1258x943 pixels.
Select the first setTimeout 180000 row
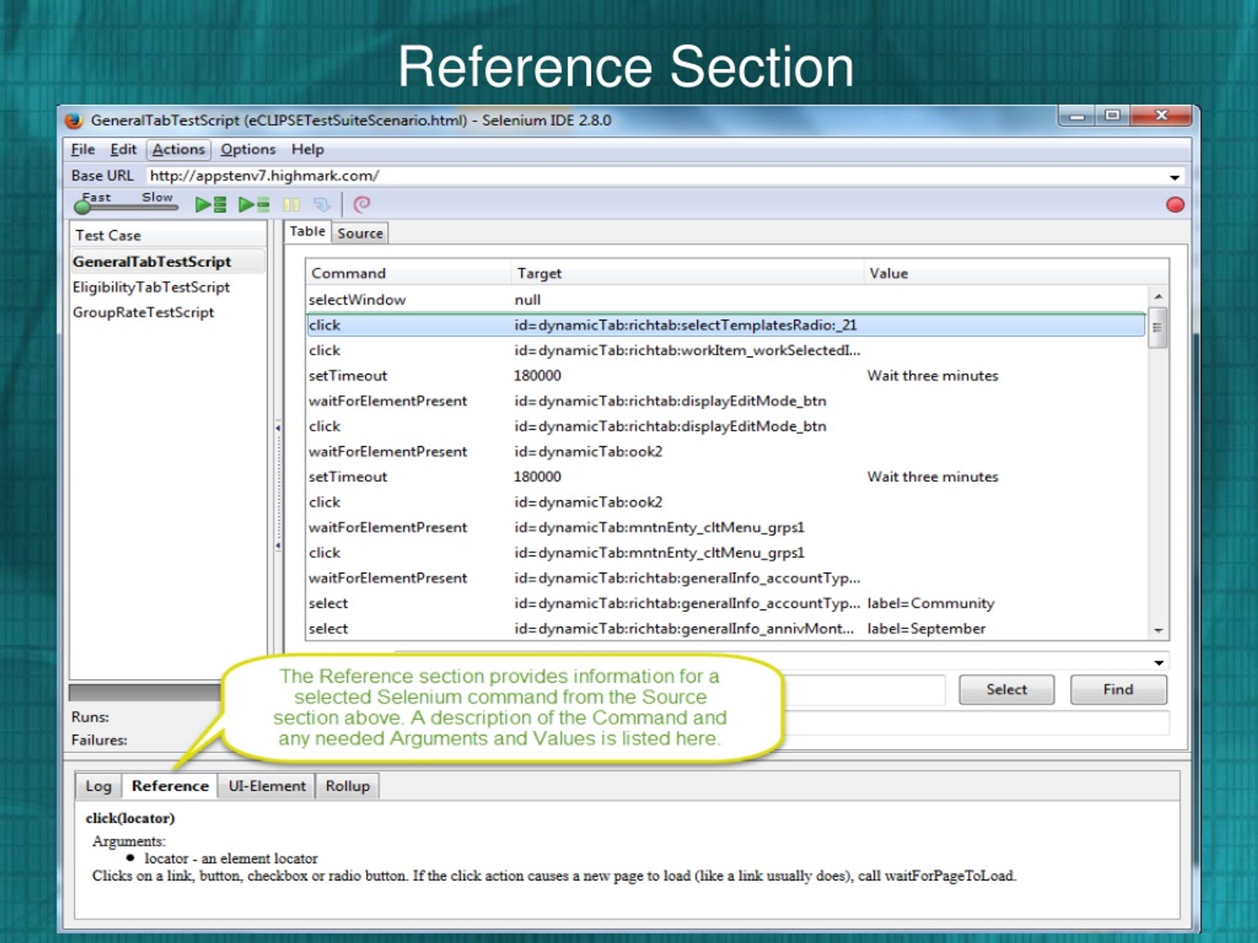pyautogui.click(x=726, y=376)
